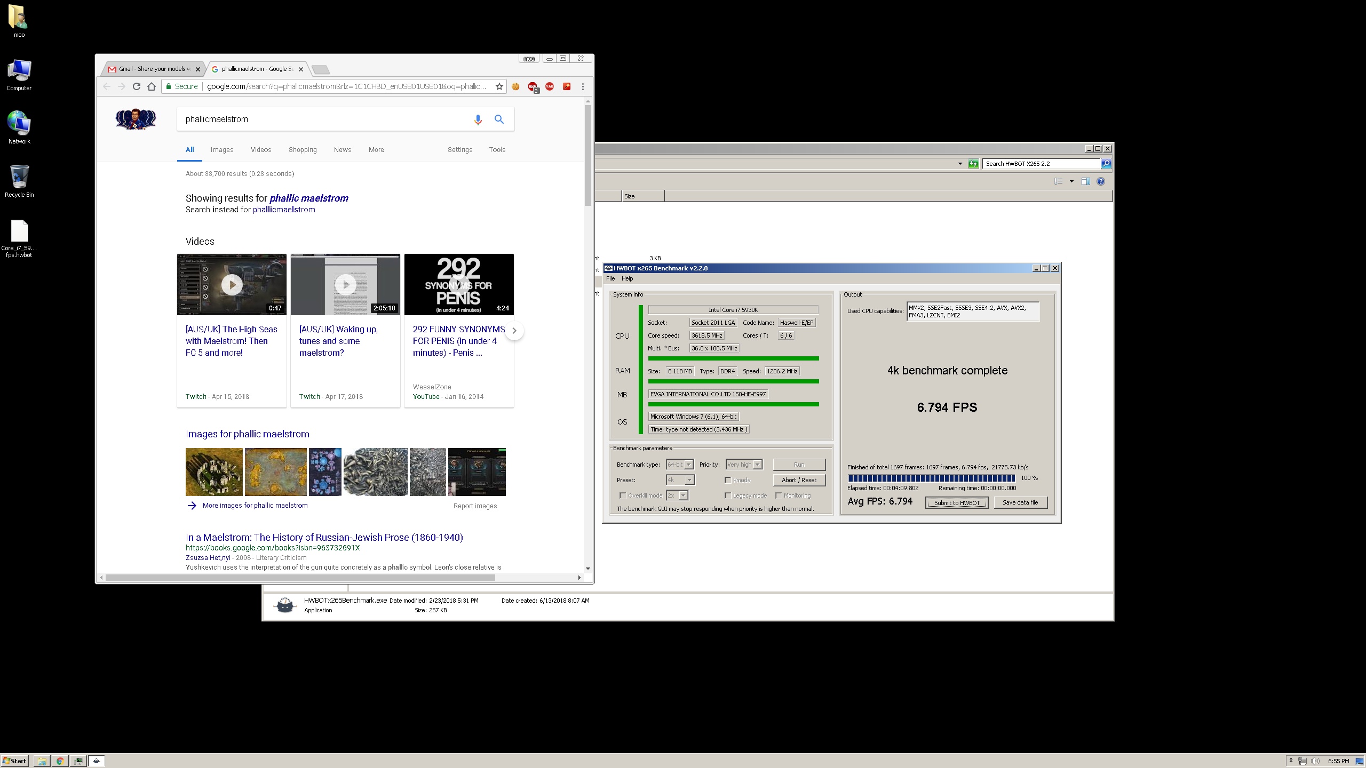Click the Size column header in Explorer
Viewport: 1366px width, 768px height.
pos(643,196)
